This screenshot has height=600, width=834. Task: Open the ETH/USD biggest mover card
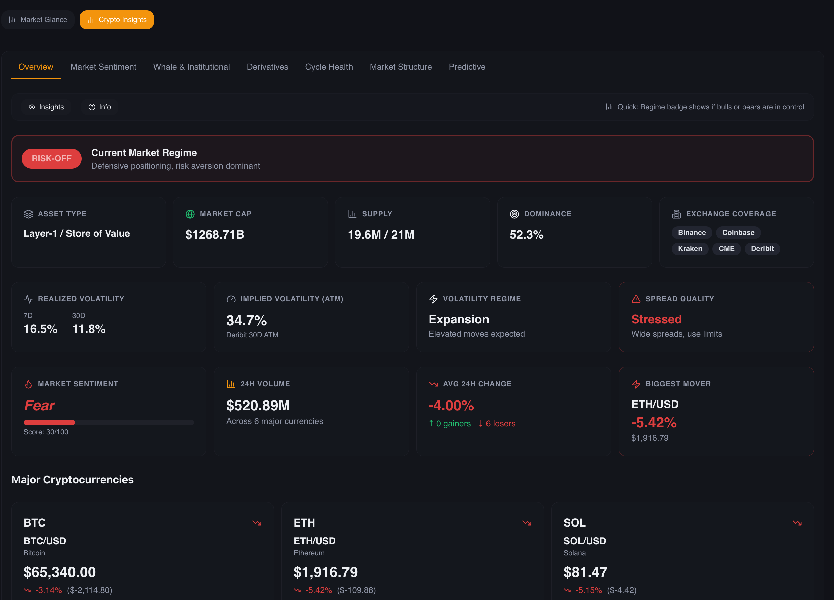click(x=716, y=412)
